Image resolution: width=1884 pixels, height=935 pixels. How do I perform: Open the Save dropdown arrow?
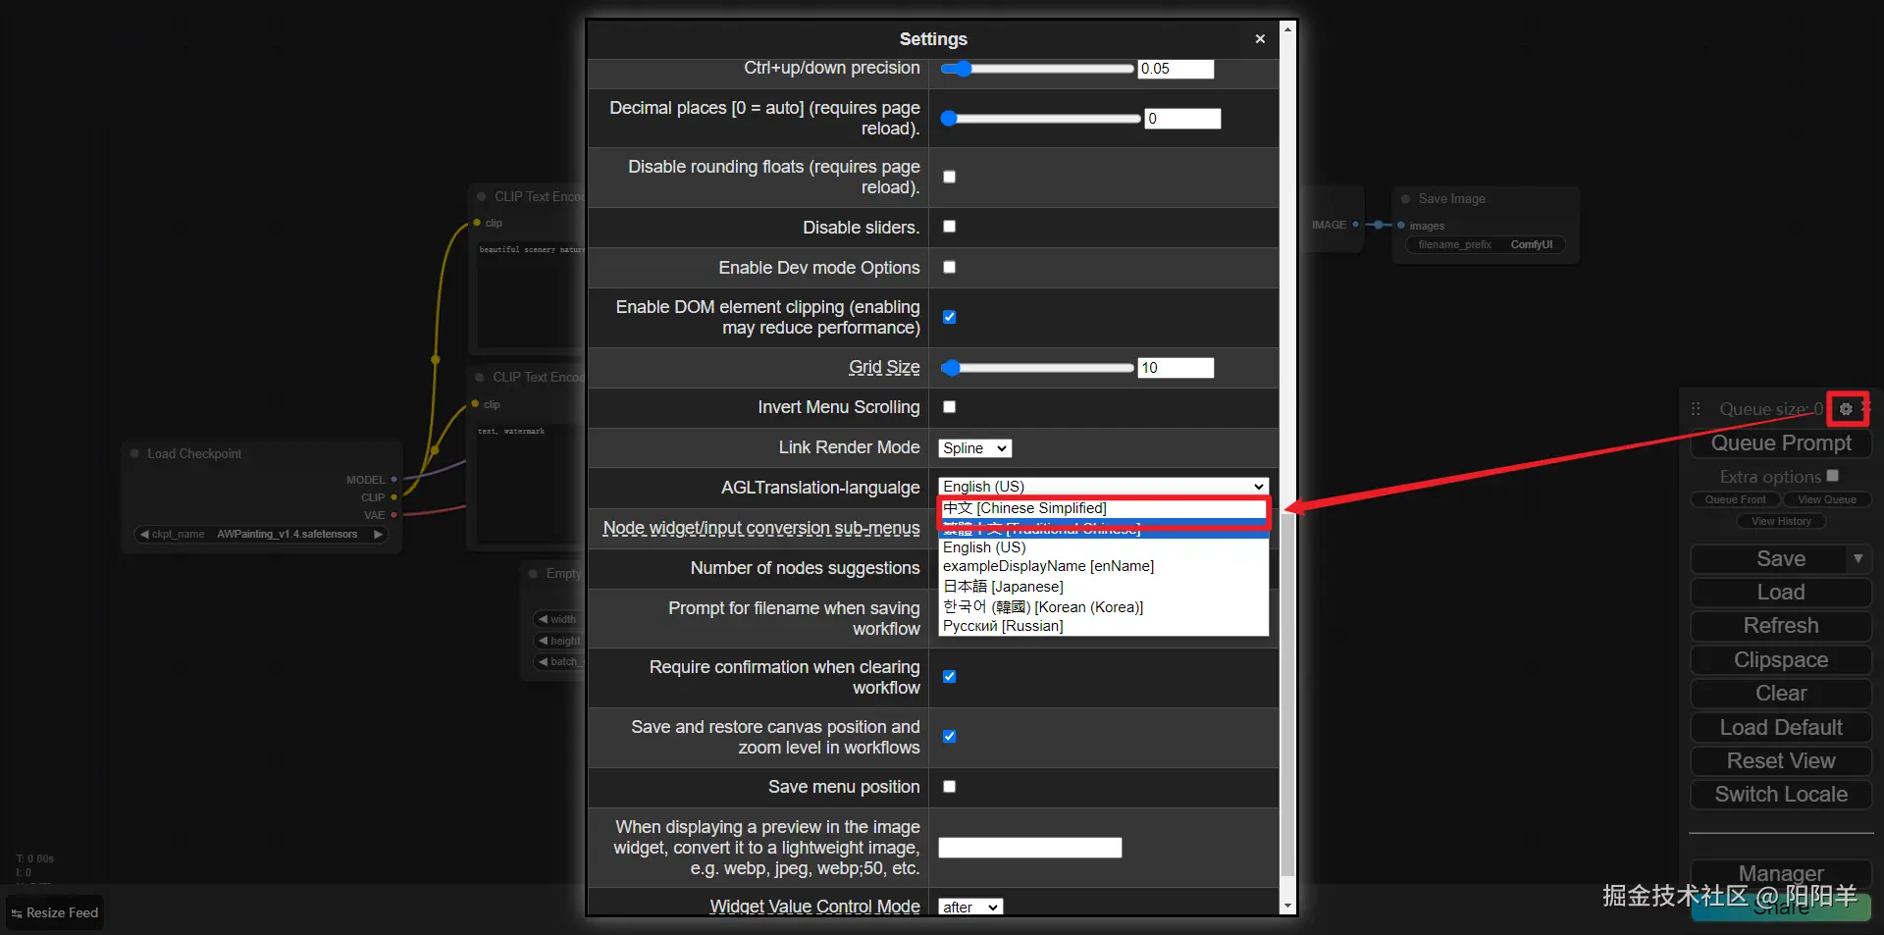[1858, 558]
